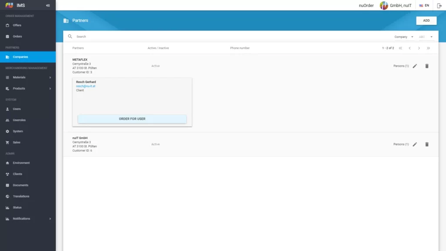
Task: Click the ADD button
Action: (426, 20)
